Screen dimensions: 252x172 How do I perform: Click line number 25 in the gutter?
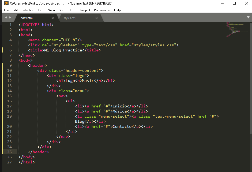9,152
